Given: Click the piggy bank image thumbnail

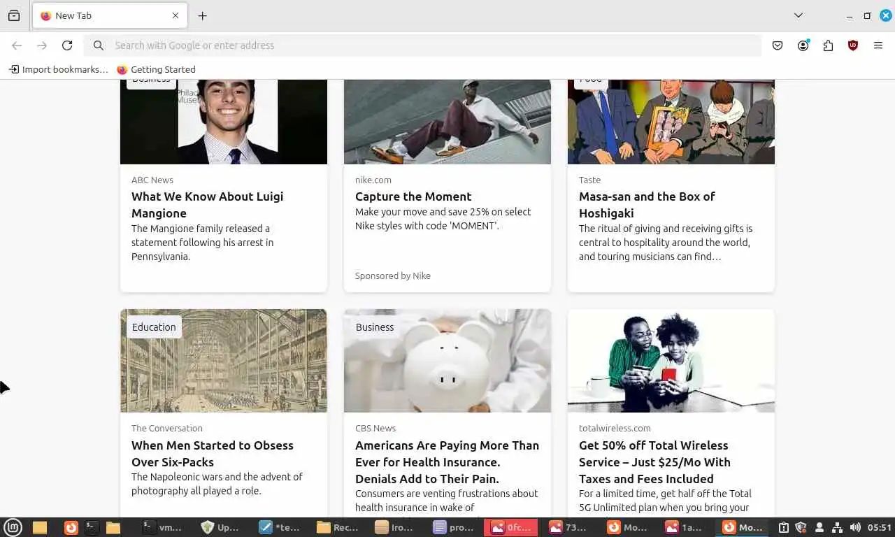Looking at the screenshot, I should point(447,361).
